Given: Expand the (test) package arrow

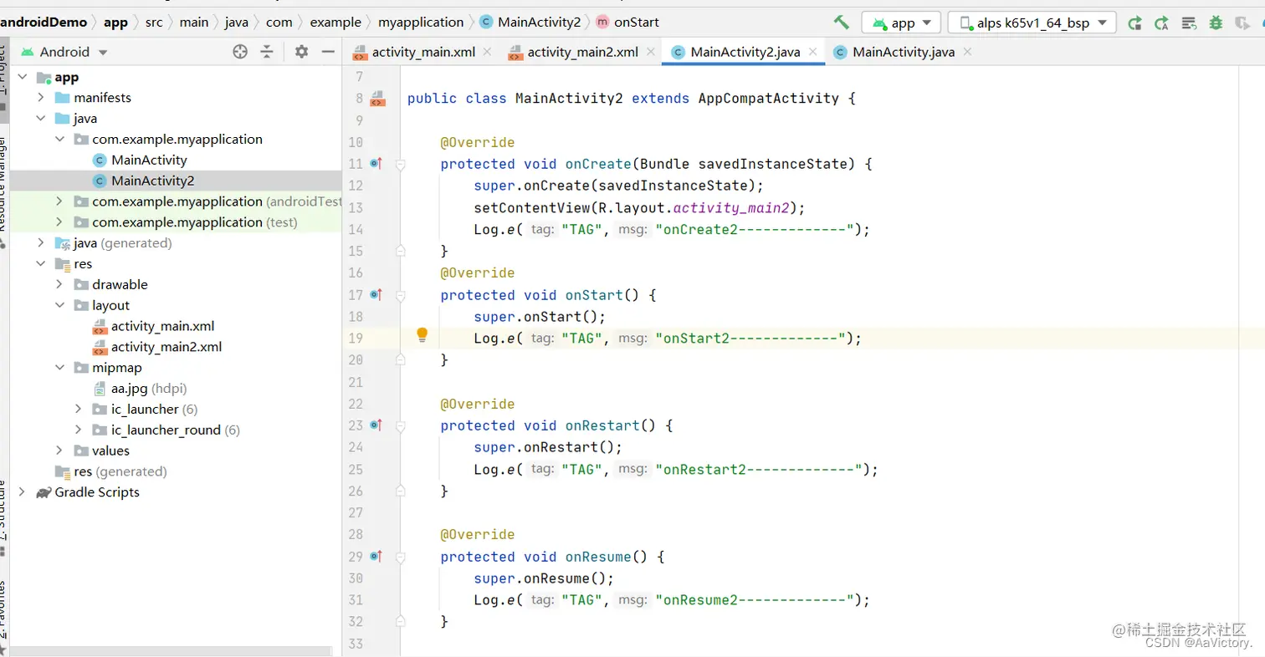Looking at the screenshot, I should 59,222.
